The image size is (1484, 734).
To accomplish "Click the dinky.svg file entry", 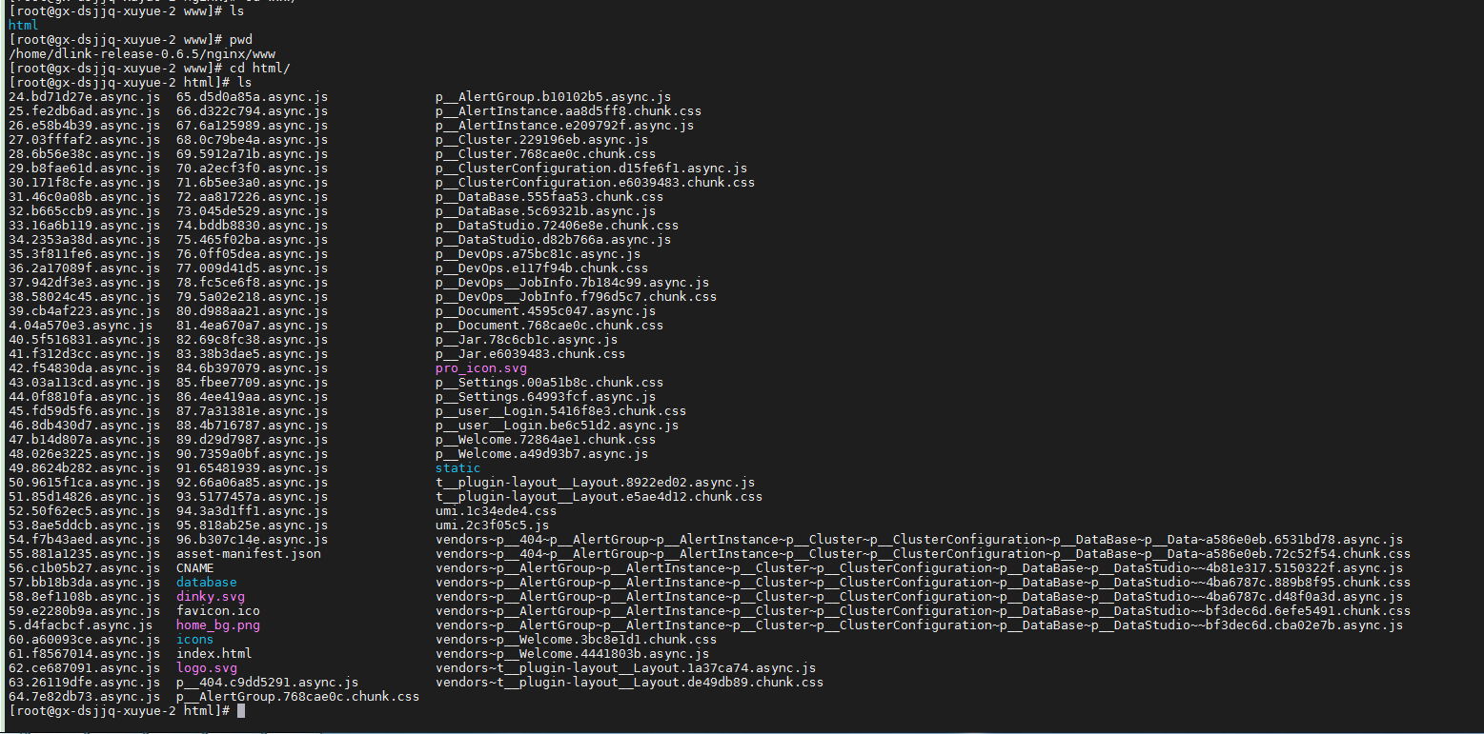I will [210, 597].
